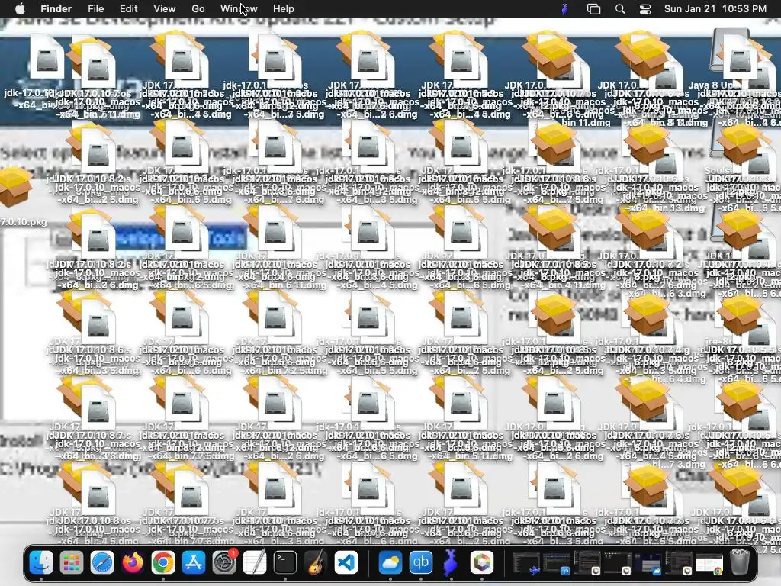781x586 pixels.
Task: Open the Trash in the Dock
Action: (x=740, y=562)
